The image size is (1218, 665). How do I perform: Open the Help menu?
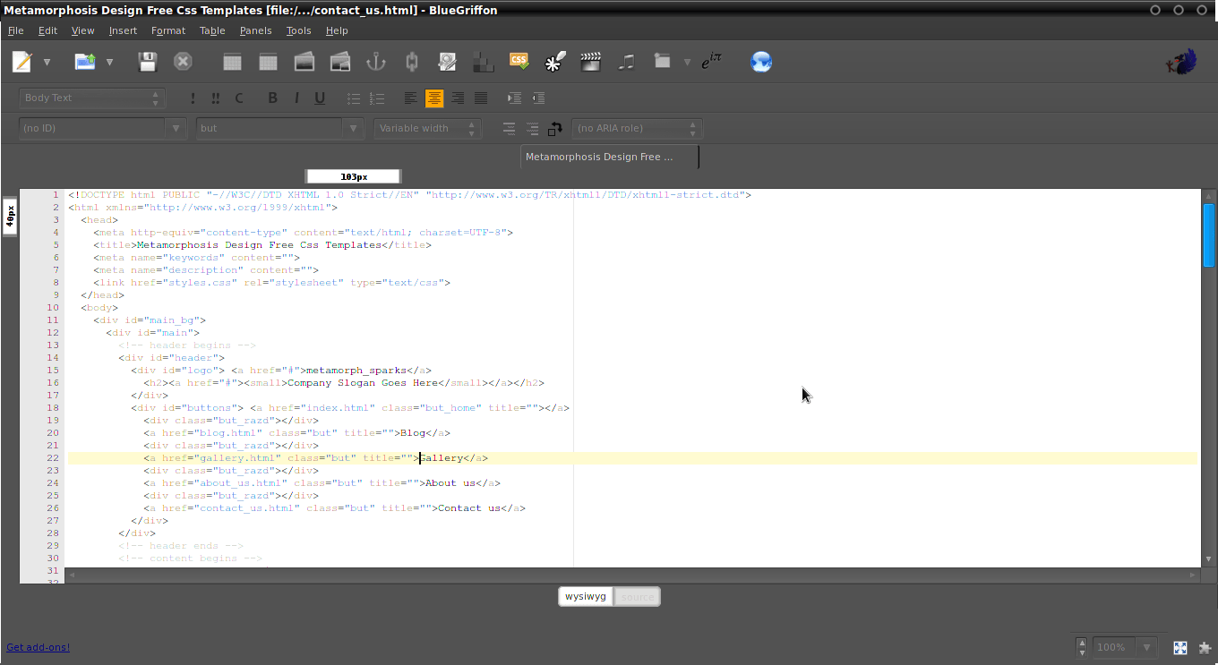point(337,30)
